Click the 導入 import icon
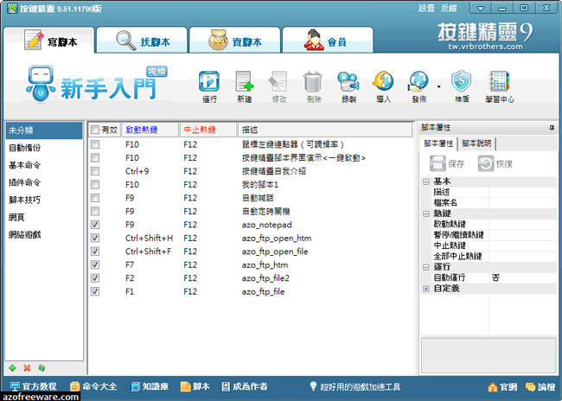562x401 pixels. [x=383, y=85]
